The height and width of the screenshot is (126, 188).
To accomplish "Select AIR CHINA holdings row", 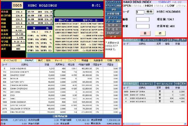I will [x=59, y=92].
